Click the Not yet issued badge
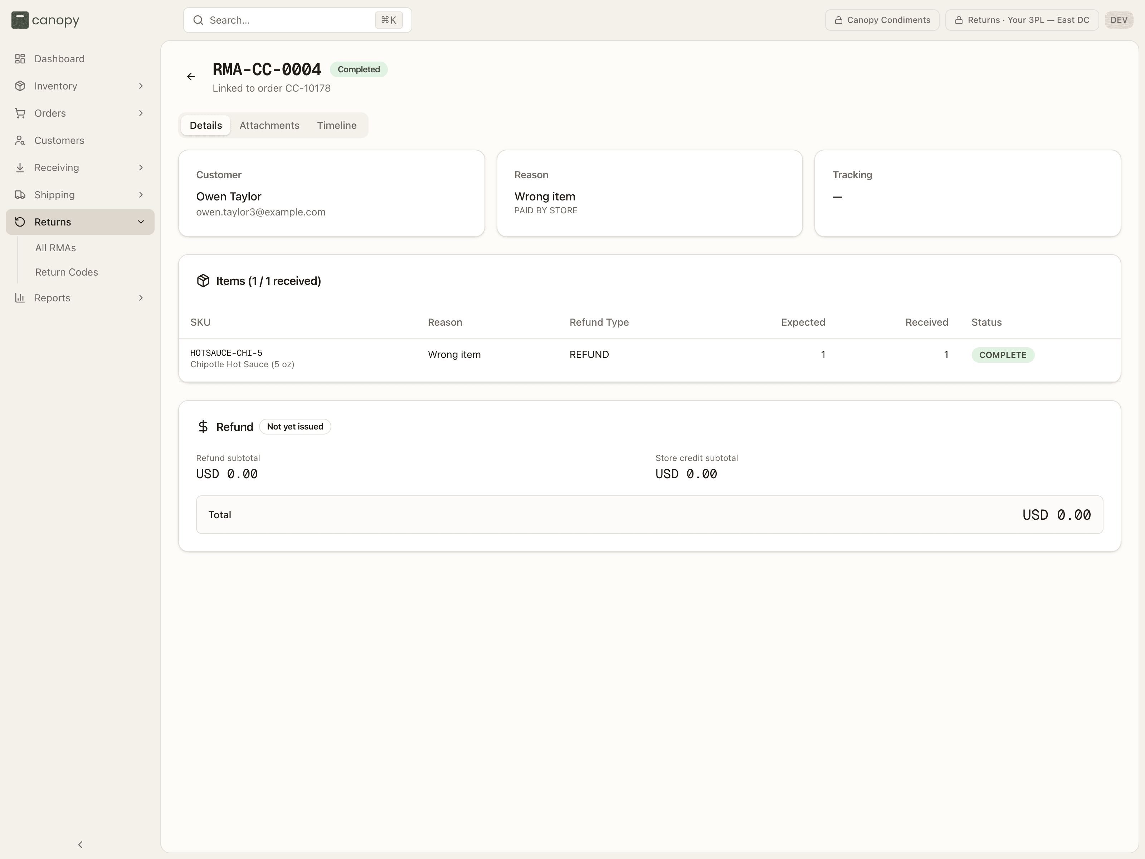1145x859 pixels. pyautogui.click(x=295, y=427)
